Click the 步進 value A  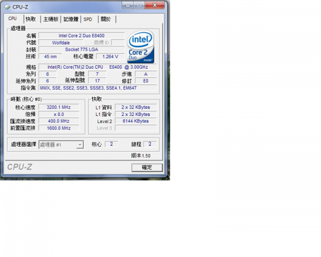[x=146, y=74]
